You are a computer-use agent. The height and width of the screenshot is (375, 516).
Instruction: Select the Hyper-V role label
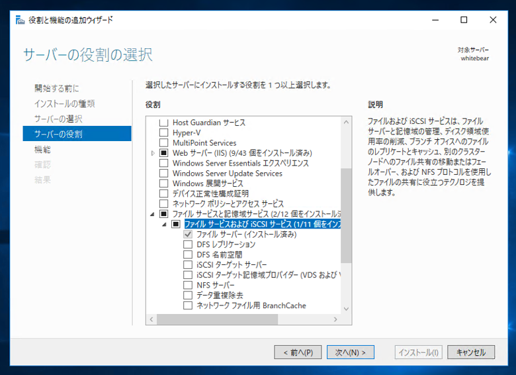tap(187, 133)
